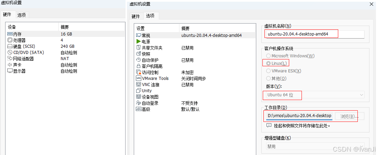The height and width of the screenshot is (155, 377).
Task: Switch to 硬件 tab in left window
Action: 7,15
